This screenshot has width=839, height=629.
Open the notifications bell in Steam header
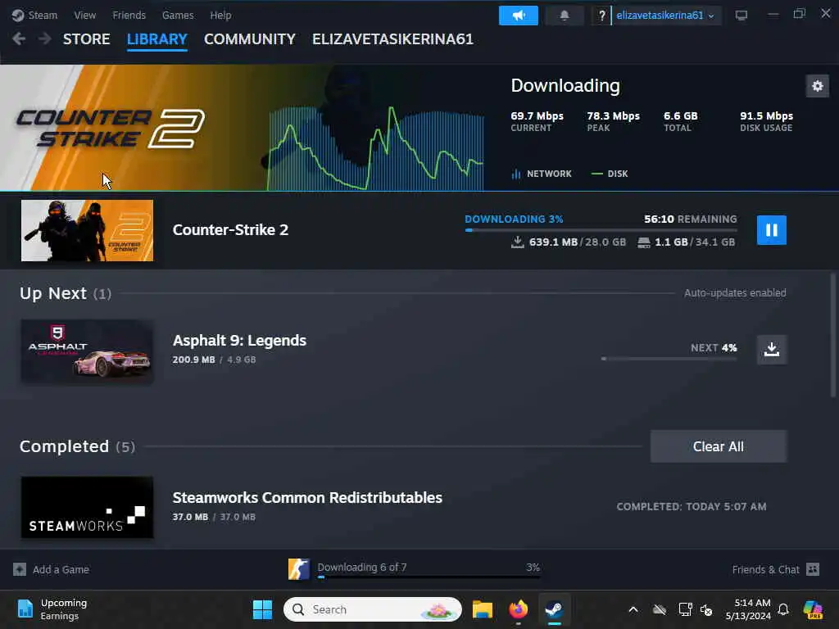click(564, 16)
